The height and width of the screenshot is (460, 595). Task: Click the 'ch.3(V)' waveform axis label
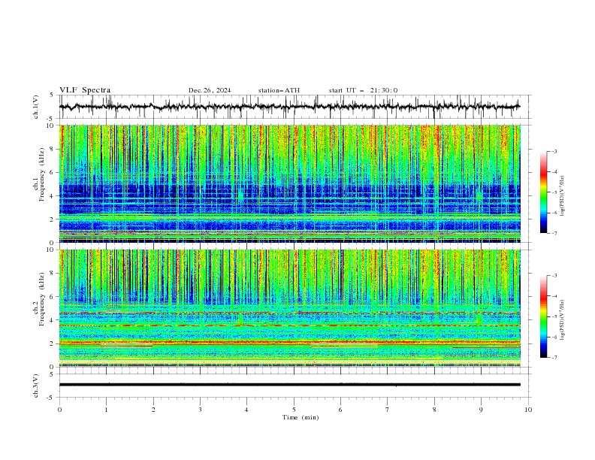[x=36, y=386]
